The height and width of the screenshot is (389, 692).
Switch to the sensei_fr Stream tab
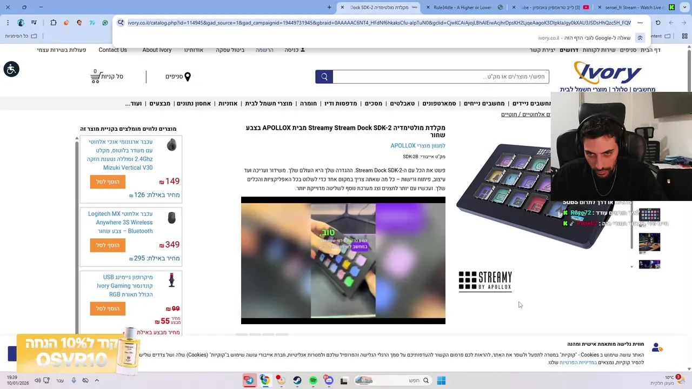635,7
